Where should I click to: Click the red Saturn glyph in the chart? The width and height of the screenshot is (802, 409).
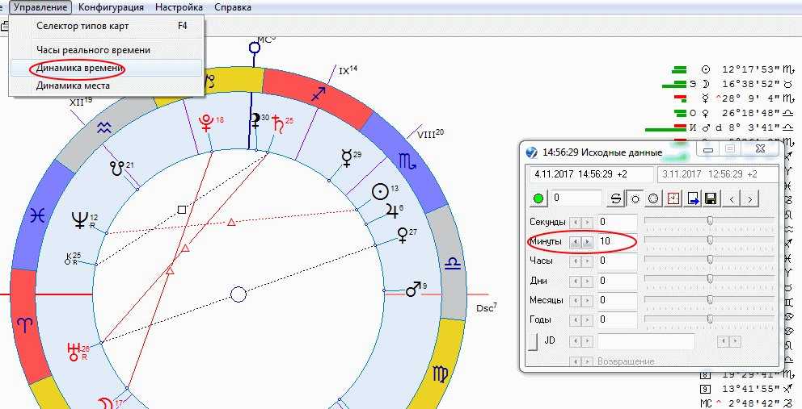tap(278, 123)
